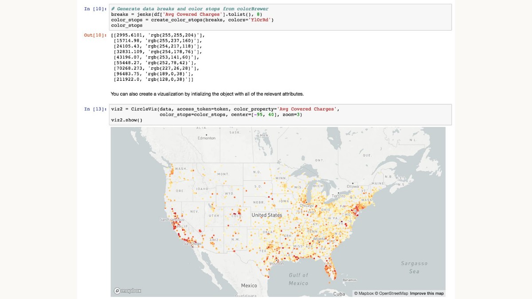Image resolution: width=532 pixels, height=299 pixels.
Task: Click the 'Houston' city label on map
Action: pos(277,264)
